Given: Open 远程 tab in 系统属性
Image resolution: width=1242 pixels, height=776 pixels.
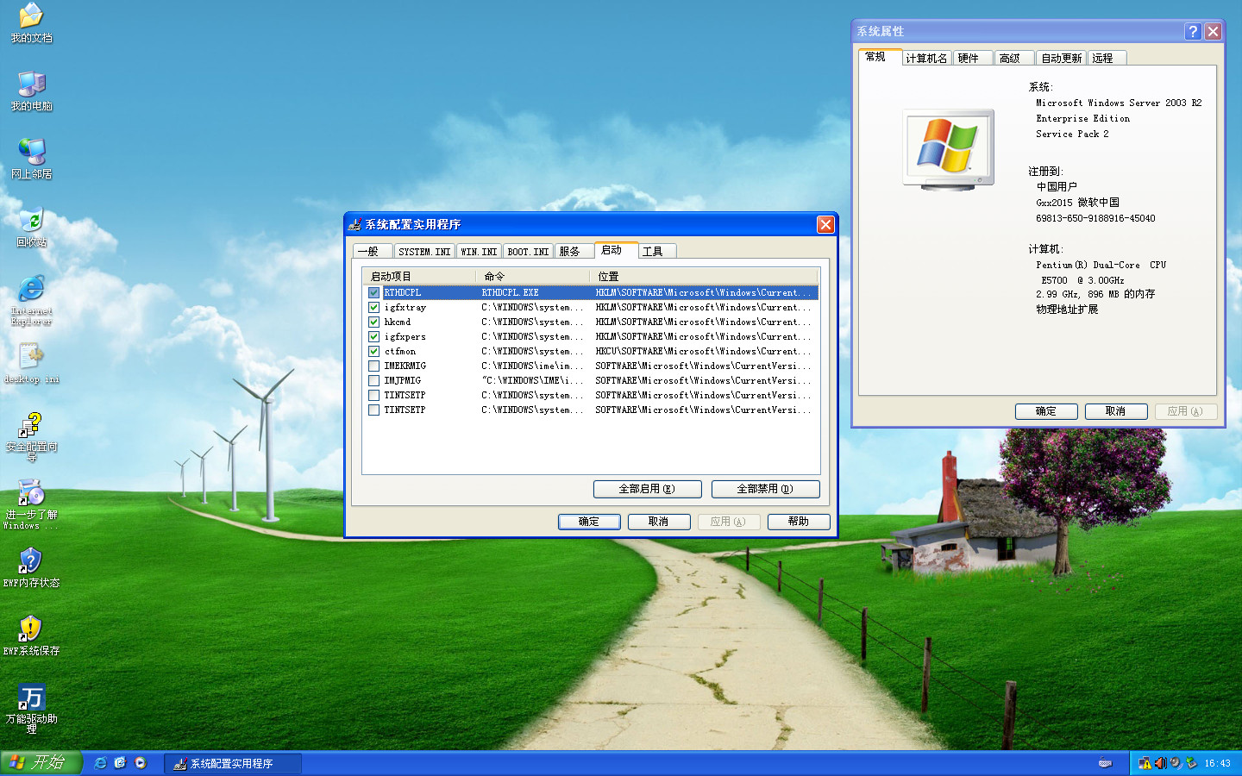Looking at the screenshot, I should tap(1107, 59).
